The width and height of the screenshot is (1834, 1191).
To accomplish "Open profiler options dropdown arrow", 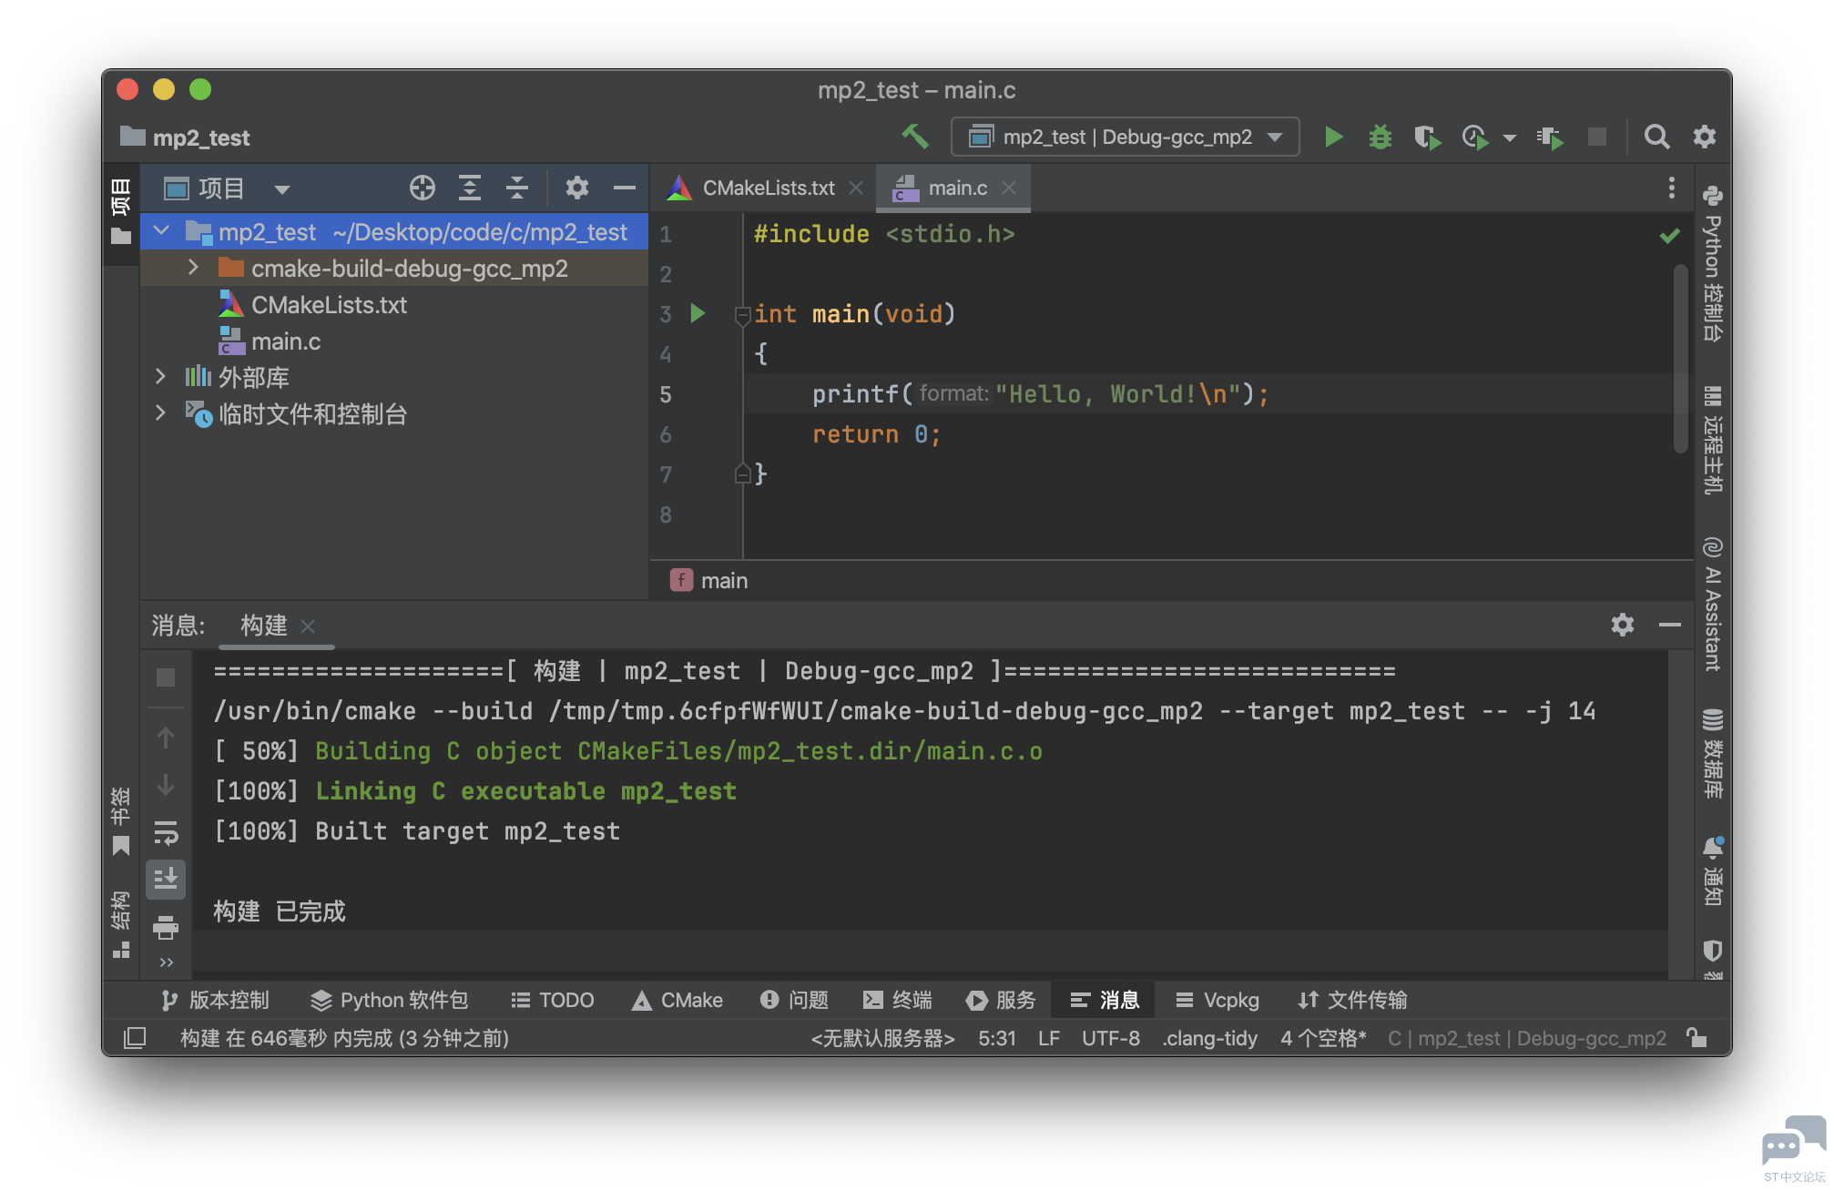I will click(1509, 137).
